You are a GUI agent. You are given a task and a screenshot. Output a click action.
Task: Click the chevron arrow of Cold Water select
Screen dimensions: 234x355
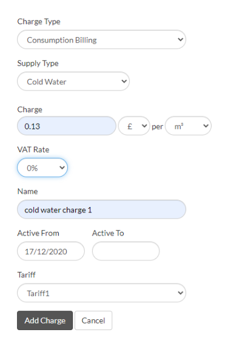(x=124, y=81)
